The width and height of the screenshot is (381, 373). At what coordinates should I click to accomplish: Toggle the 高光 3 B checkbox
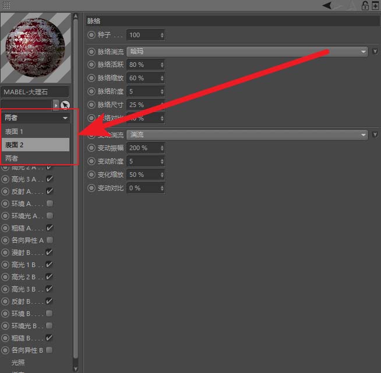click(49, 289)
